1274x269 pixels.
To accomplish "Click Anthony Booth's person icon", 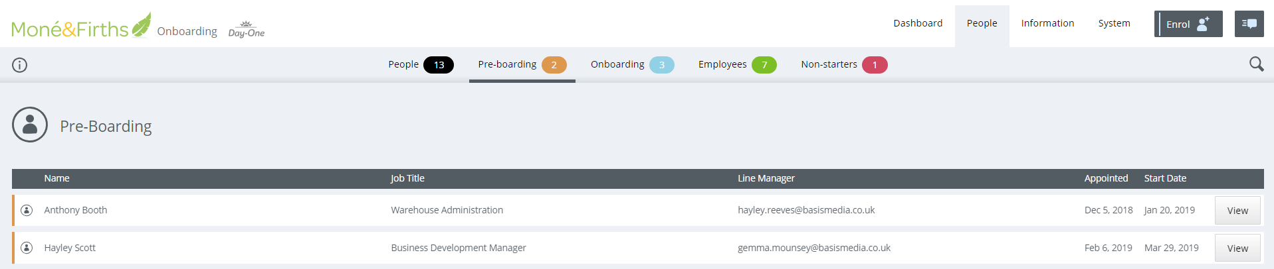I will (27, 210).
